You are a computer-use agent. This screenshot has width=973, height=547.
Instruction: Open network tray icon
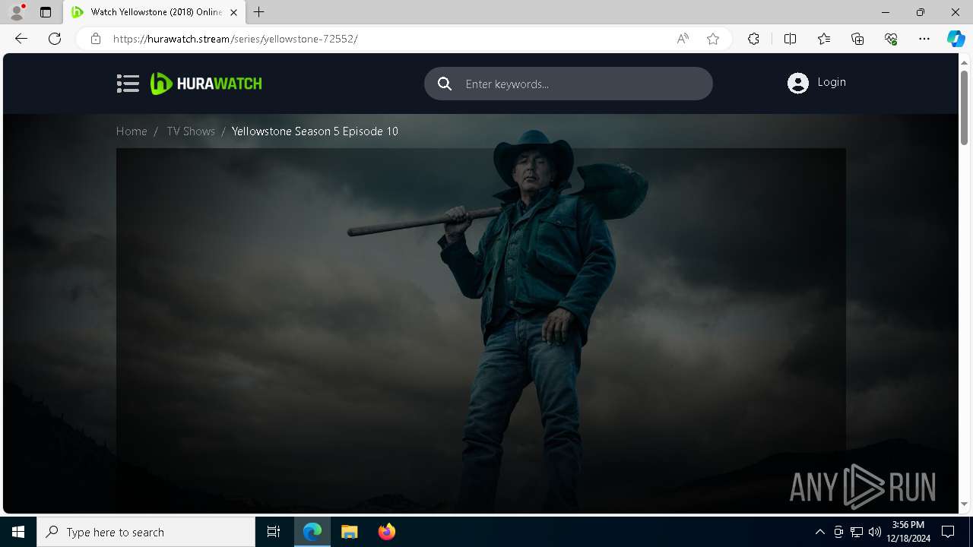click(x=857, y=532)
